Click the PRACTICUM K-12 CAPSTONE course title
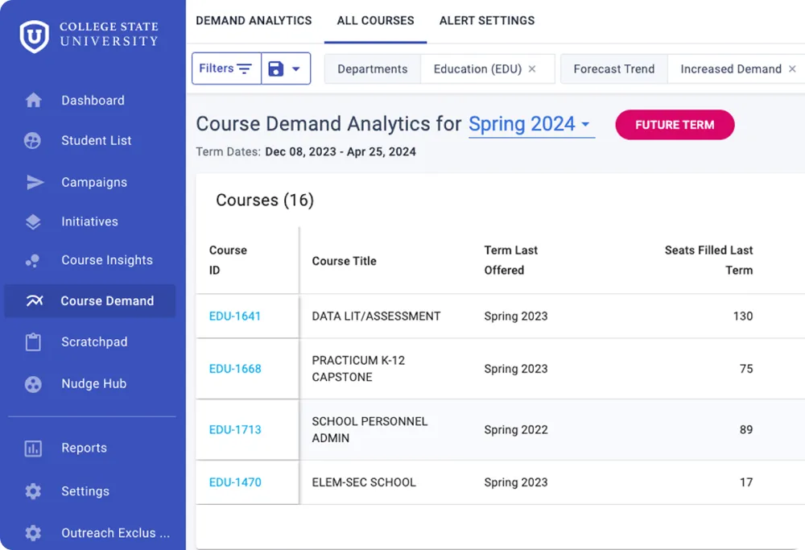805x550 pixels. (358, 369)
